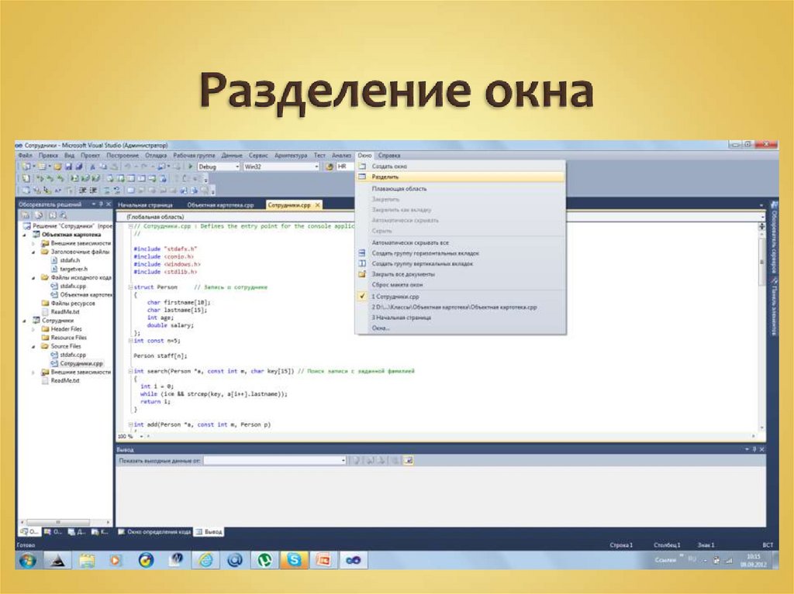Click the Solution Explorer horizontal scrollbar
This screenshot has width=794, height=594.
coord(65,522)
